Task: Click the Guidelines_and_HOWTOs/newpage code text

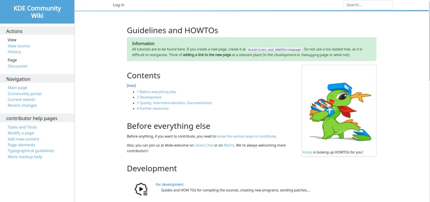Action: (274, 50)
